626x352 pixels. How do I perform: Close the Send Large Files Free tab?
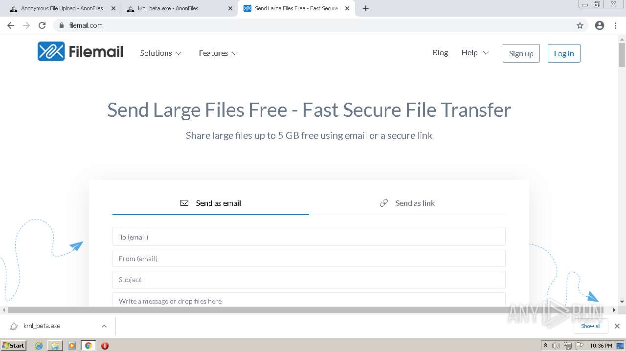pos(347,8)
